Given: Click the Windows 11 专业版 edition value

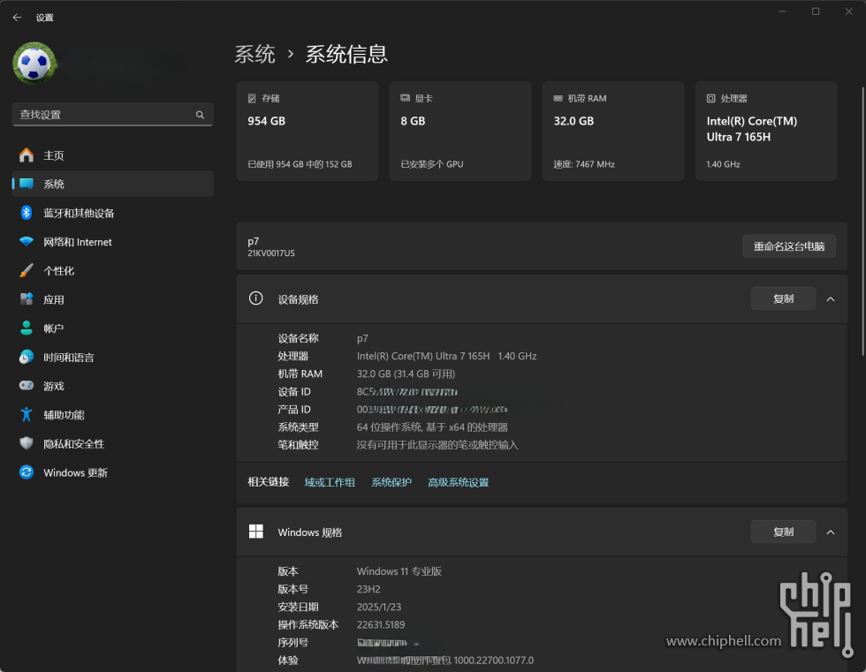Looking at the screenshot, I should click(399, 571).
